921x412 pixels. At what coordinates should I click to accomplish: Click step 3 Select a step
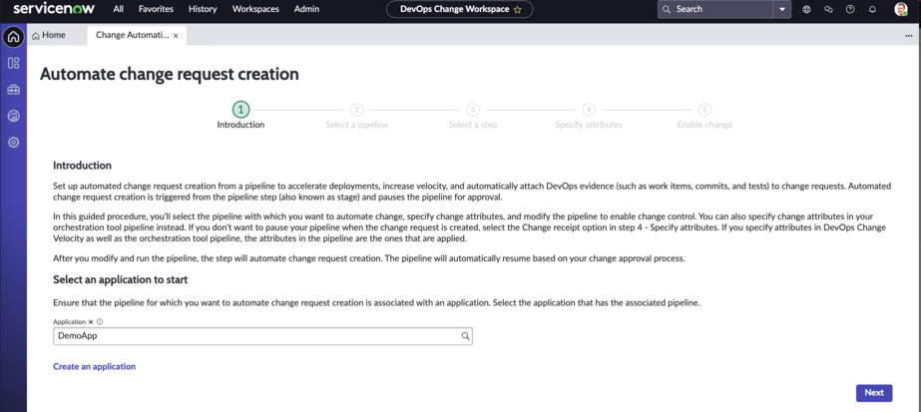[472, 116]
